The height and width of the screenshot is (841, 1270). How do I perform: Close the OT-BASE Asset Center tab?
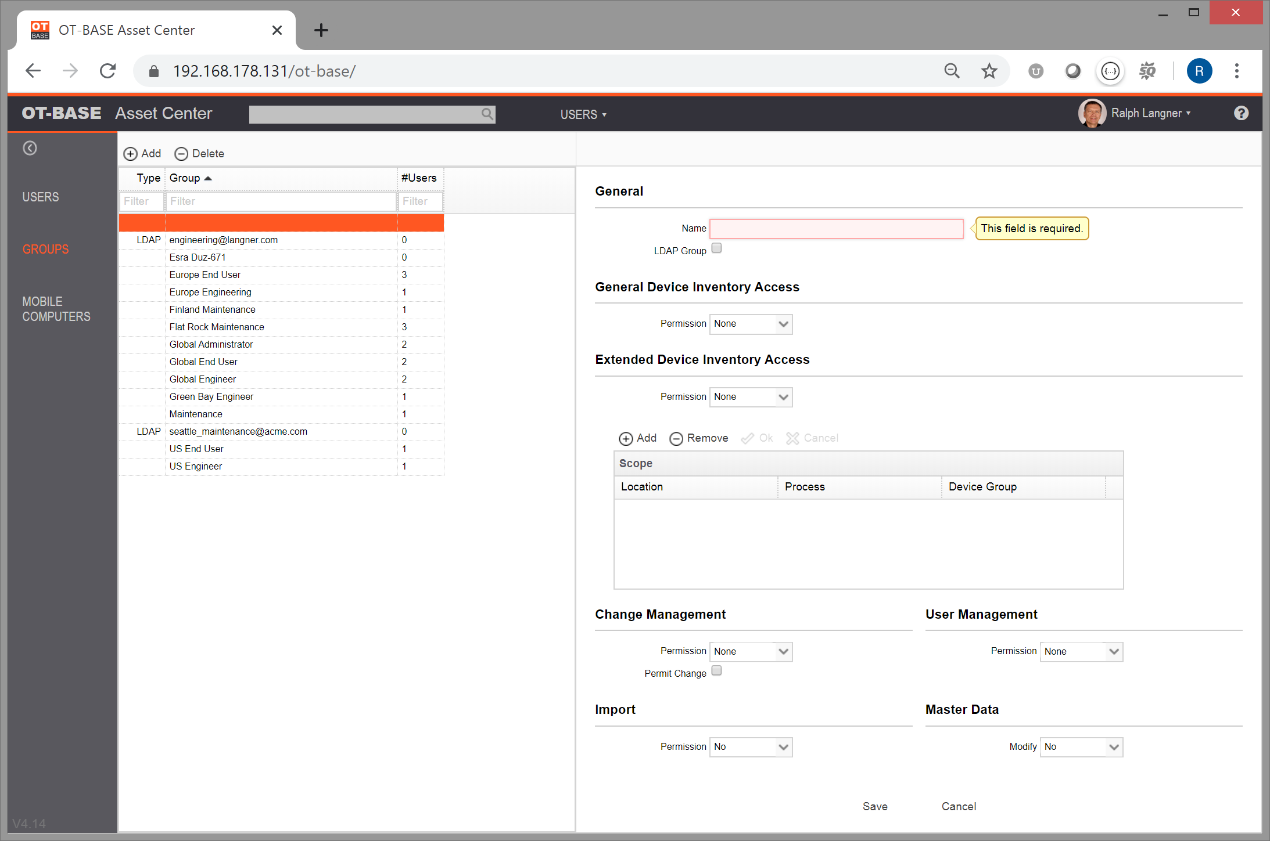pos(277,30)
